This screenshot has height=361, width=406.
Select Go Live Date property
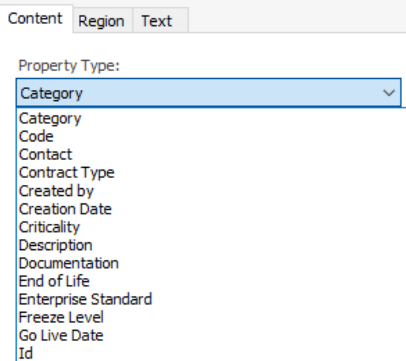pos(61,336)
